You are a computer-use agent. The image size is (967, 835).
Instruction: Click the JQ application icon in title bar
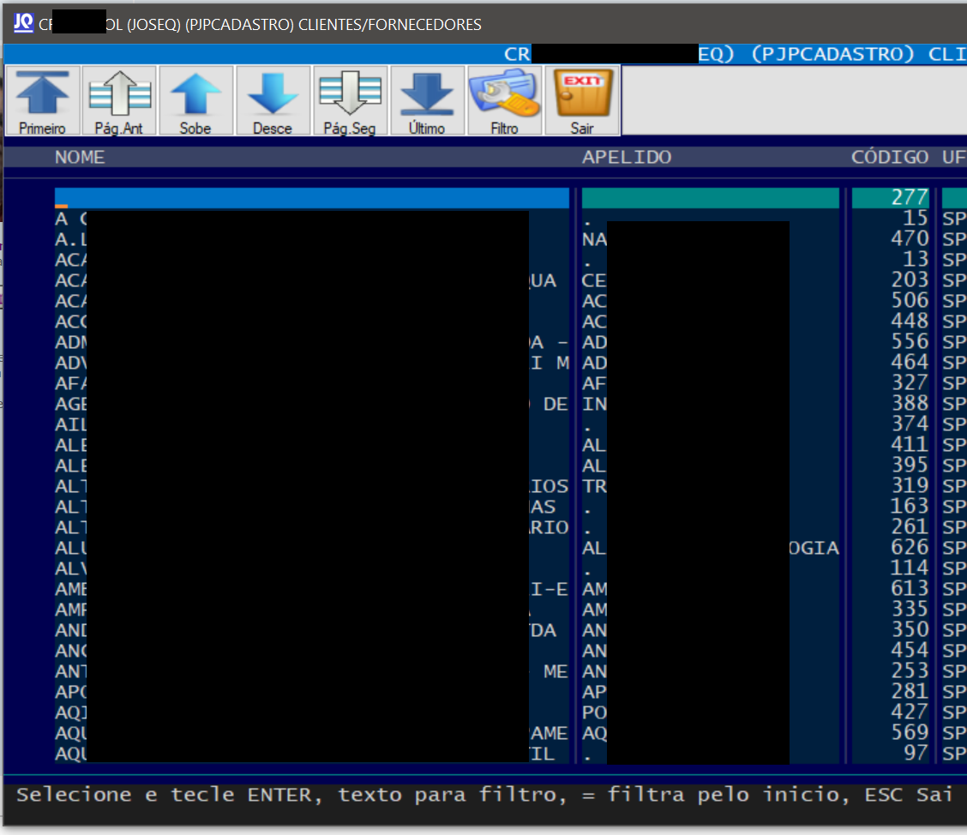[x=23, y=23]
